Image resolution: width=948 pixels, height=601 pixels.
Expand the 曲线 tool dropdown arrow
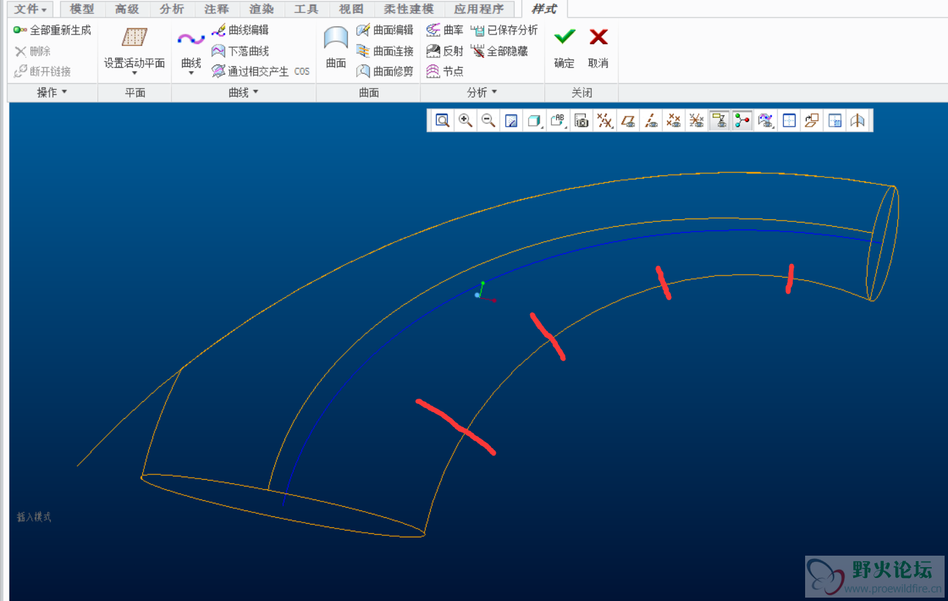[191, 73]
